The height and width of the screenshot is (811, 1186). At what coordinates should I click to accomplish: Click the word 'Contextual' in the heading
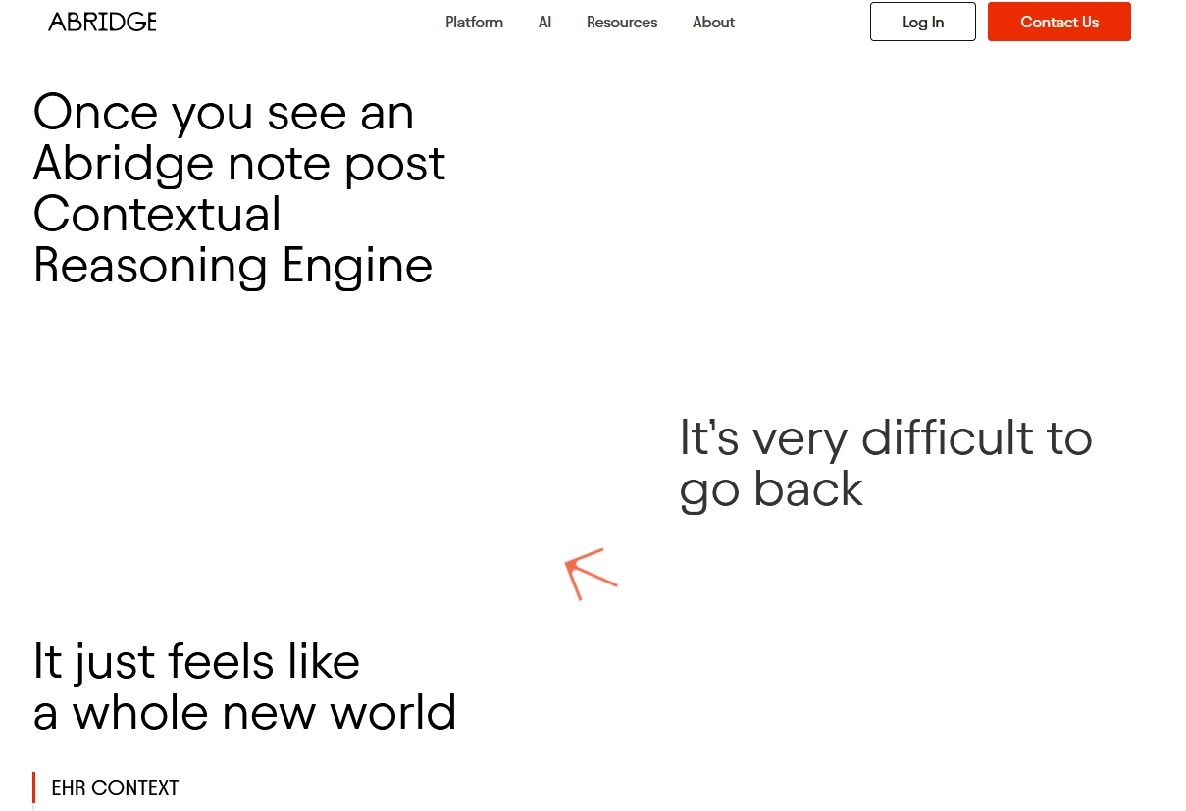coord(157,215)
